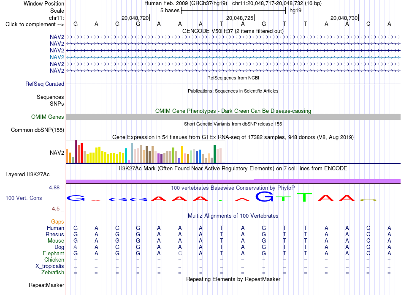Click the gray OMIM Genes item bar
This screenshot has width=401, height=295.
(x=233, y=117)
